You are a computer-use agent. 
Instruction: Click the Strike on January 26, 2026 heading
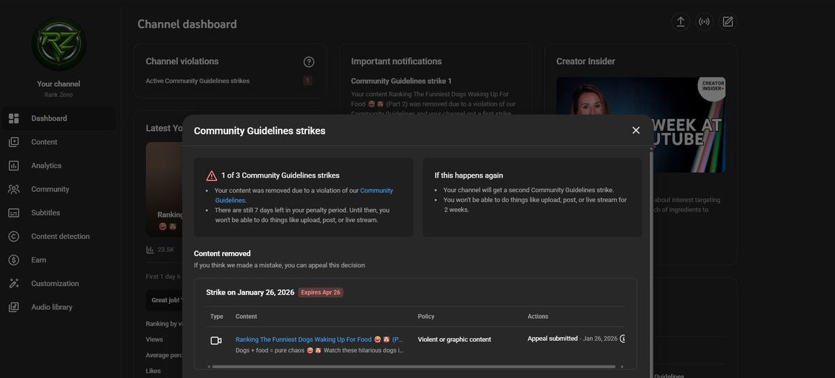coord(250,292)
